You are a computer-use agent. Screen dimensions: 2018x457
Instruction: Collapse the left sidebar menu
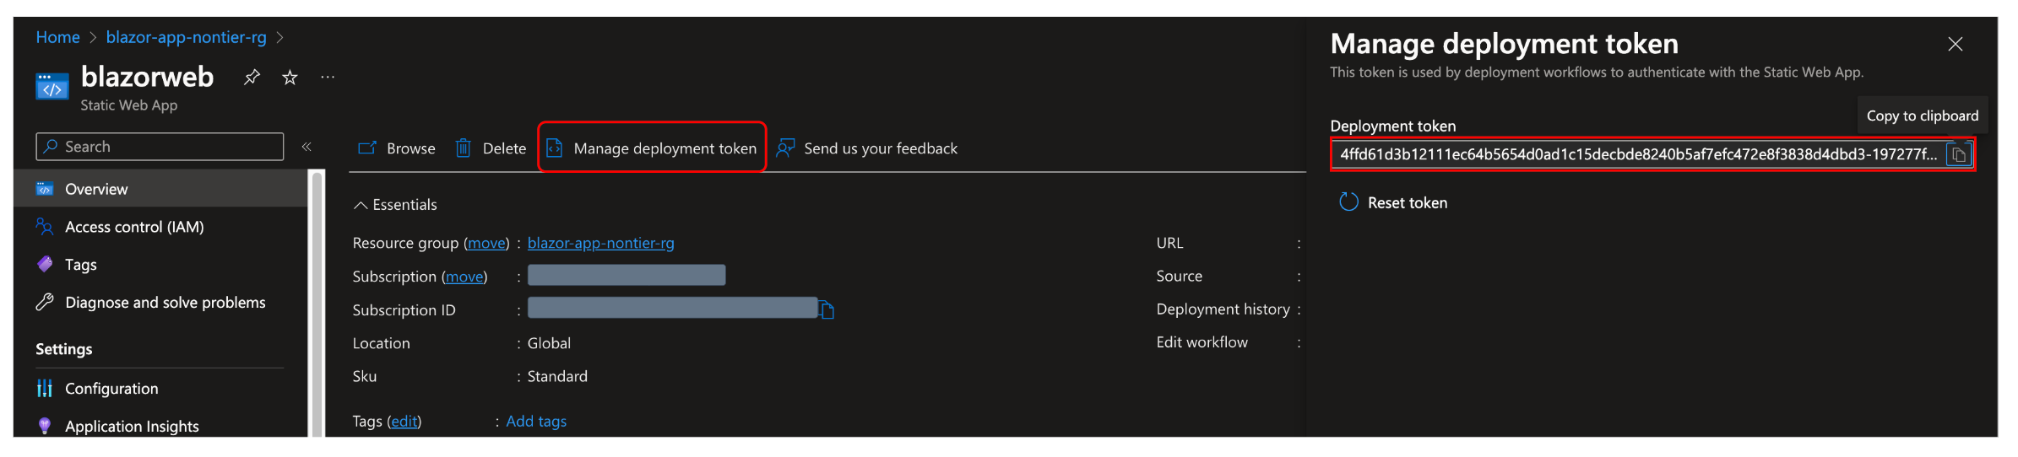[306, 147]
